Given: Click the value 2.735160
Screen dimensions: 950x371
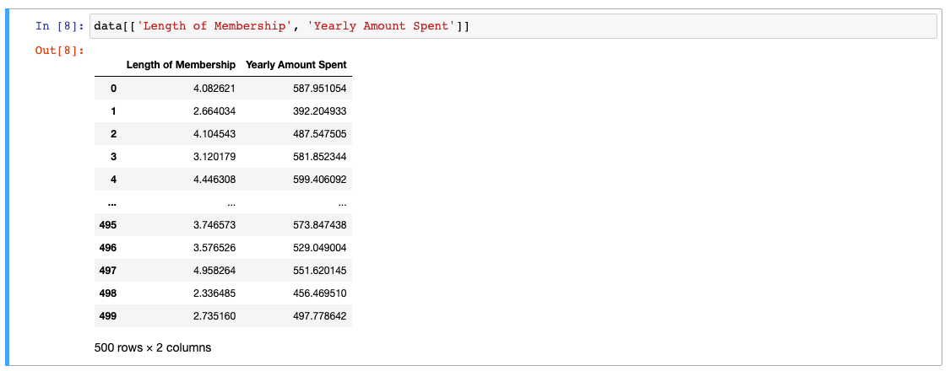Looking at the screenshot, I should (214, 316).
